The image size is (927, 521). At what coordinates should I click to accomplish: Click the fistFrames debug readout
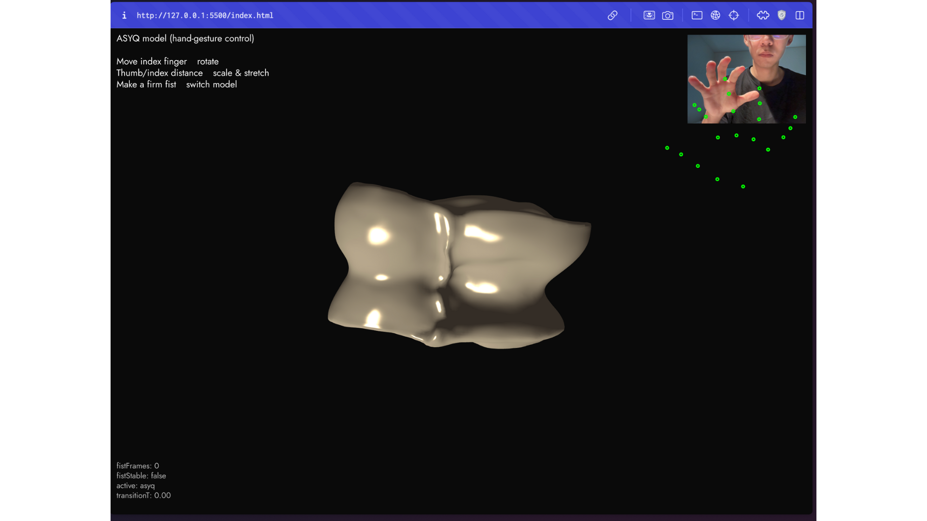click(138, 466)
